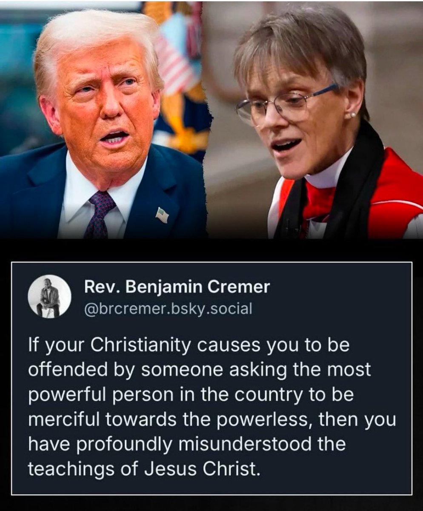423x511 pixels.
Task: Click the @brcremer.bsky.social handle
Action: pos(168,308)
